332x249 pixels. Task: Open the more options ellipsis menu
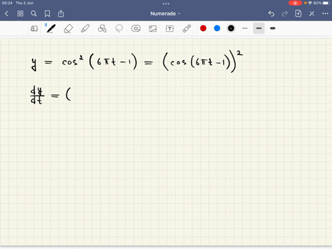tap(325, 14)
